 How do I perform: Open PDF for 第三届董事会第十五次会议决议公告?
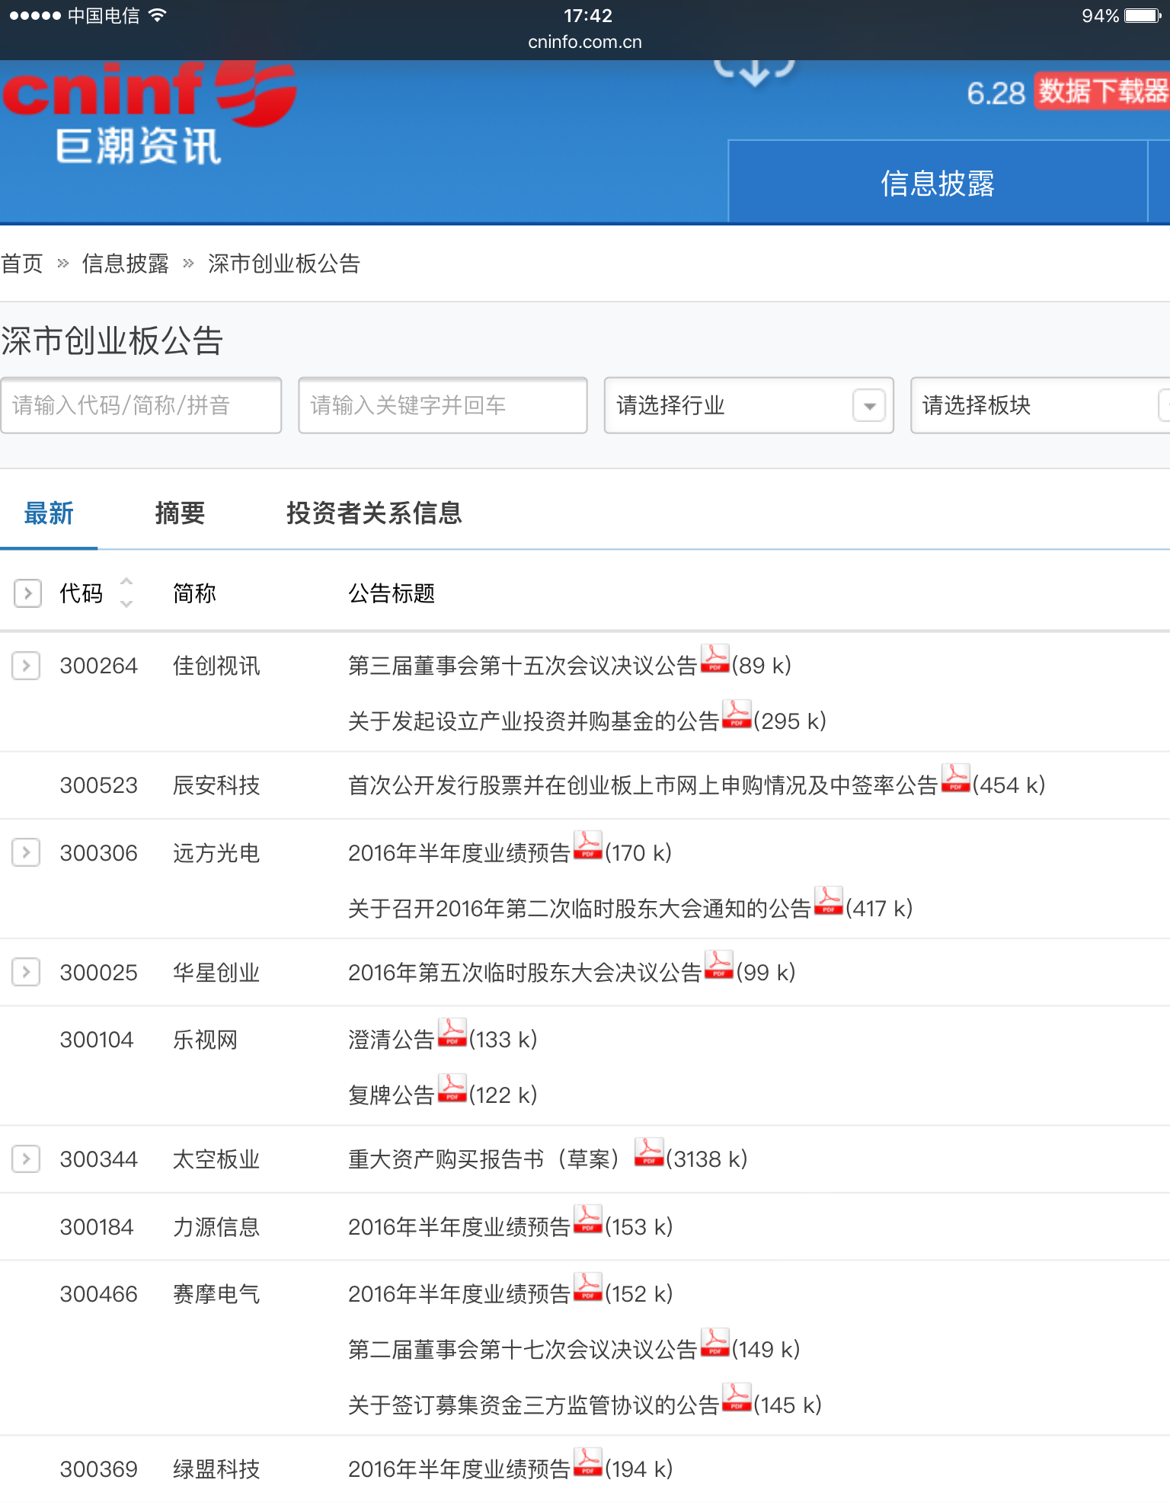coord(714,659)
